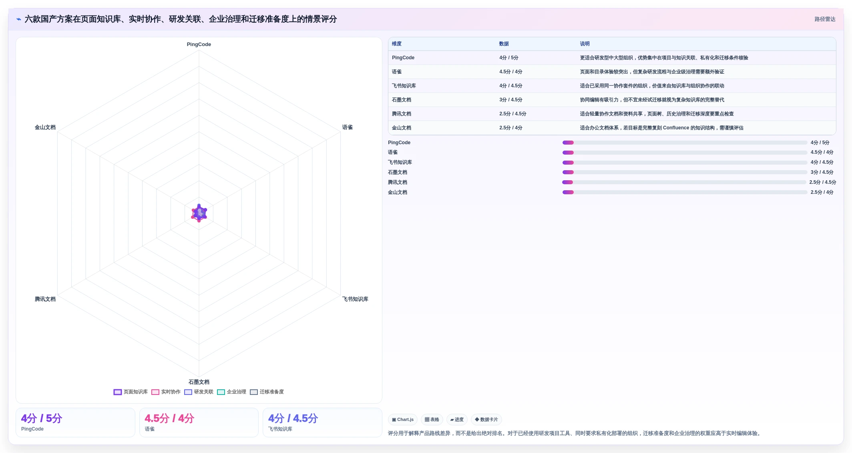The width and height of the screenshot is (852, 453).
Task: Toggle the 迁移准备度 legend dataset
Action: (x=267, y=392)
